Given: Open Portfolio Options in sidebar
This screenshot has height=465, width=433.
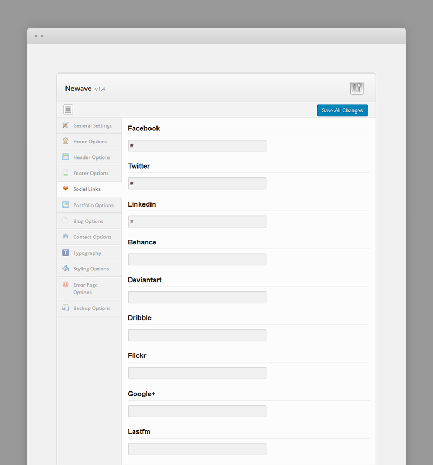Looking at the screenshot, I should point(89,205).
